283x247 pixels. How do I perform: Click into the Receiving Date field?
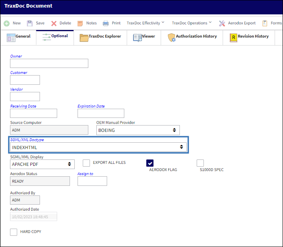34,113
